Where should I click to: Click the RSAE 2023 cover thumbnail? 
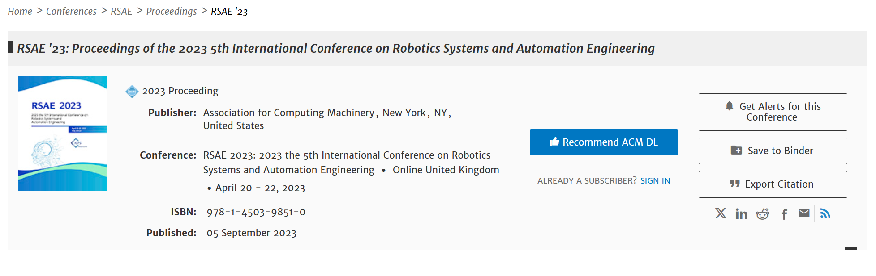click(x=62, y=134)
